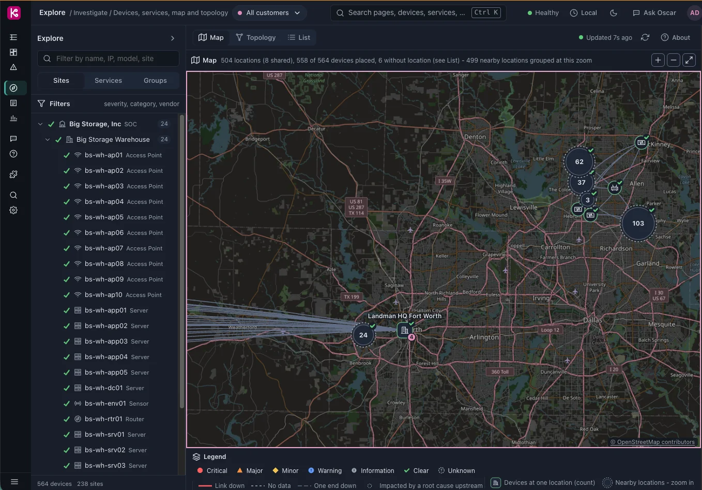Click the funnel Filters icon
Image resolution: width=702 pixels, height=490 pixels.
pos(41,103)
